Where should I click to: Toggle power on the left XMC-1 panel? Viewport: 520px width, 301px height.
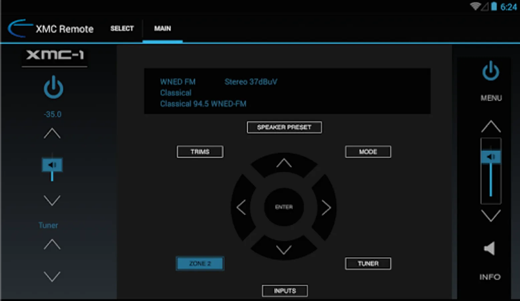point(53,87)
